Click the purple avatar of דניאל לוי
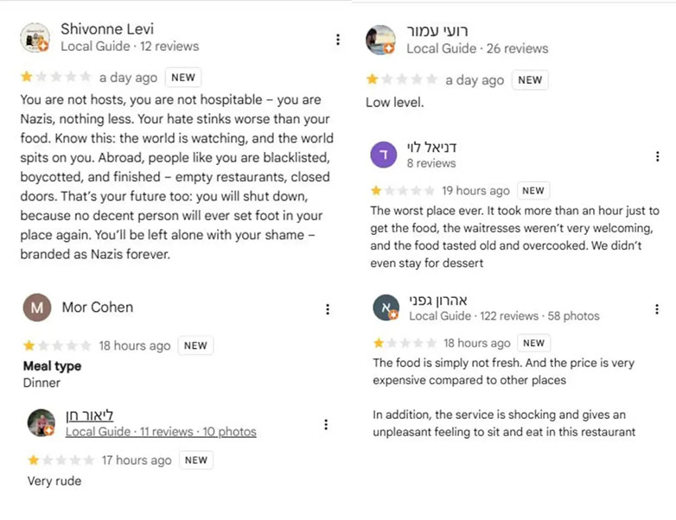 383,155
